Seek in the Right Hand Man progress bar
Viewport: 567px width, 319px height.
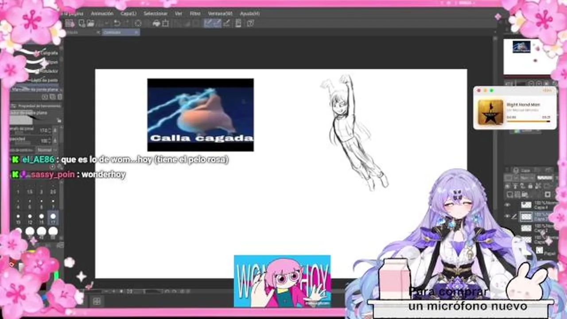[x=528, y=121]
